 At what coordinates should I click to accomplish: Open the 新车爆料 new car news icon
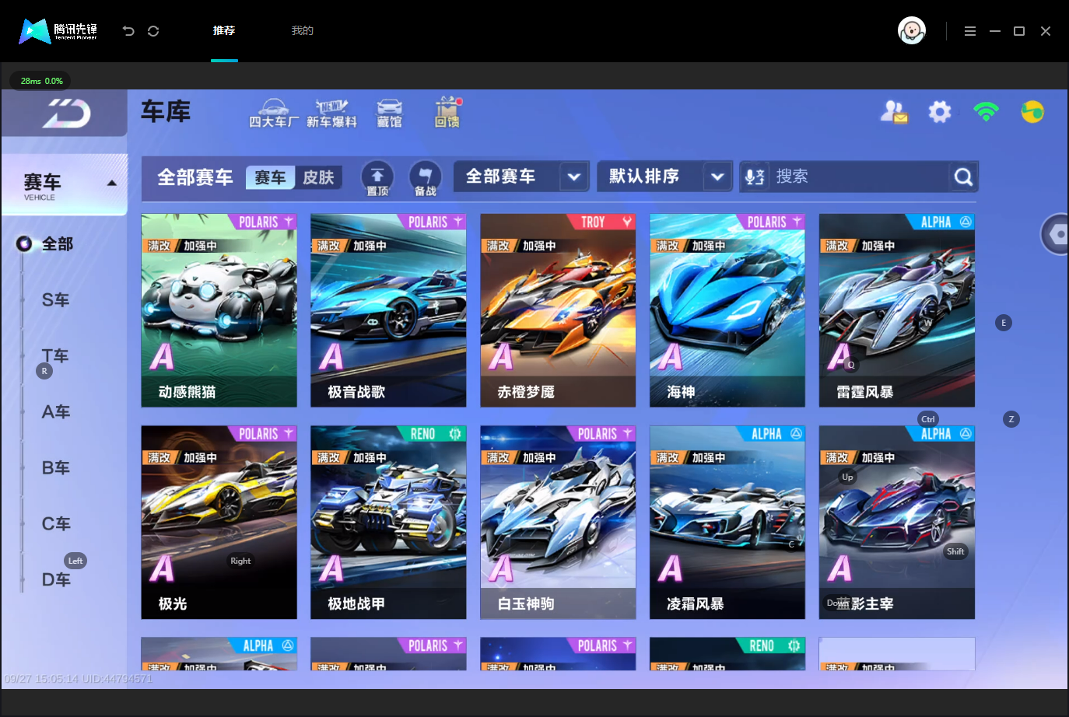[331, 113]
